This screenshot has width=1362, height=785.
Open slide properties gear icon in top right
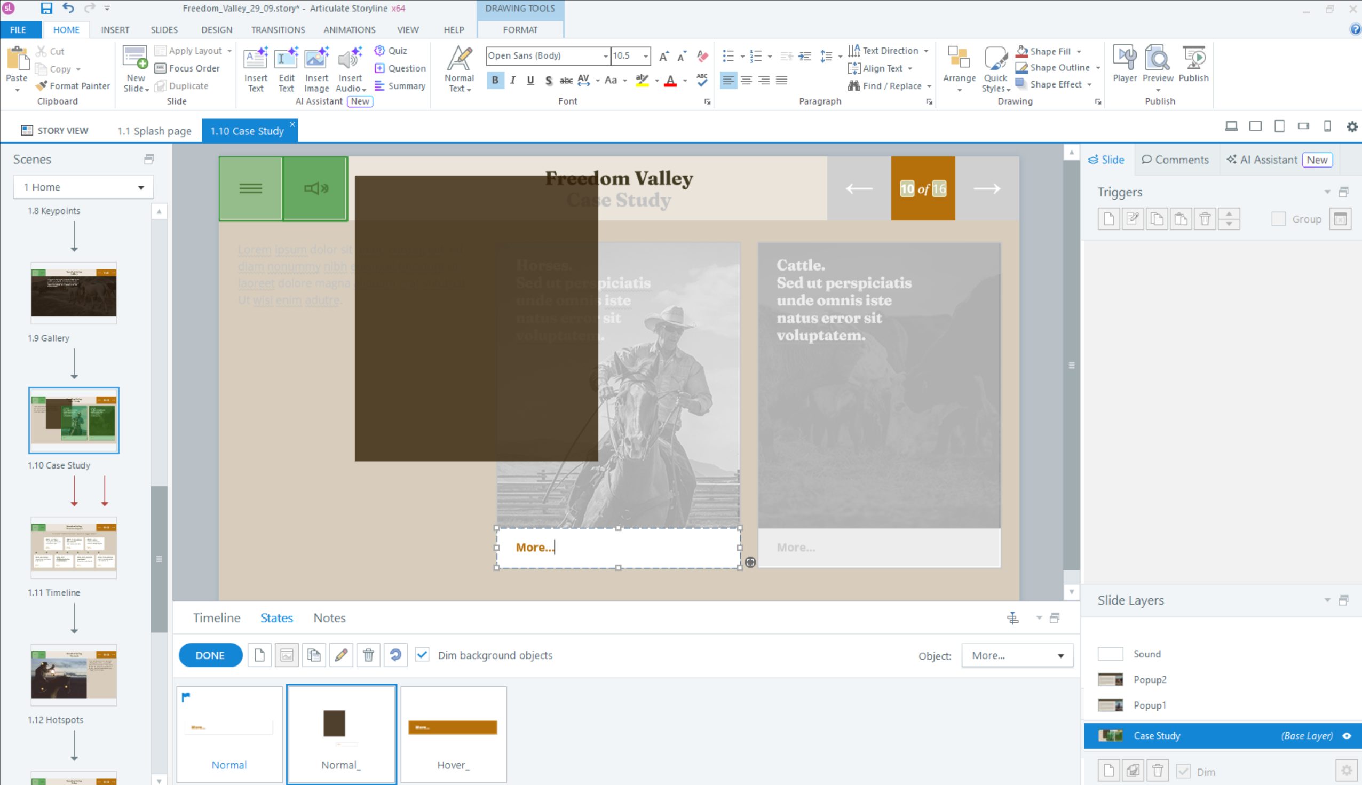point(1352,126)
